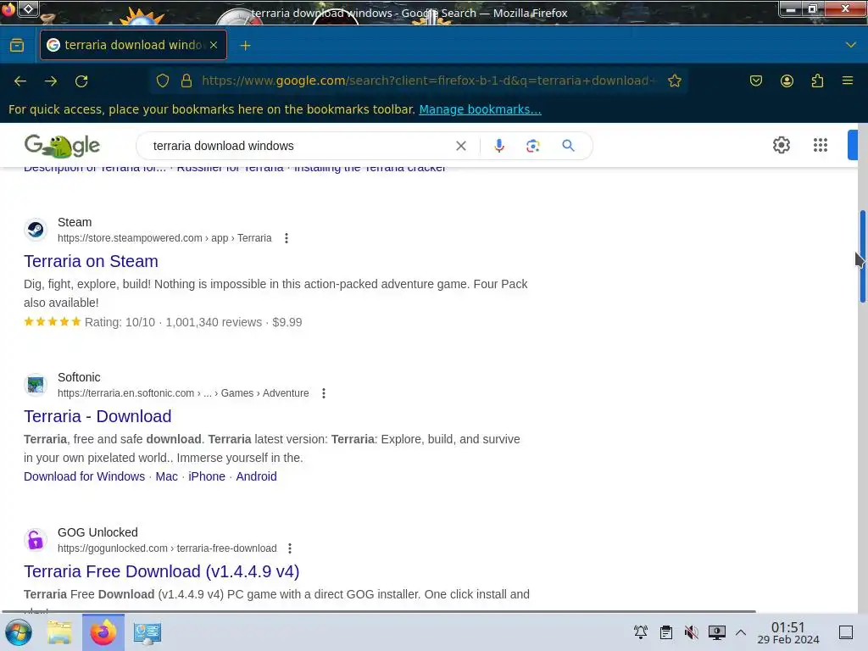Select the terraria download windows tab
This screenshot has width=868, height=651.
[x=133, y=45]
